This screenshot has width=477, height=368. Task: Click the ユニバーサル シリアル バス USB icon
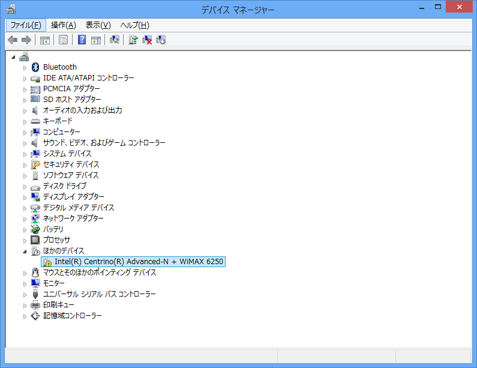pos(35,294)
